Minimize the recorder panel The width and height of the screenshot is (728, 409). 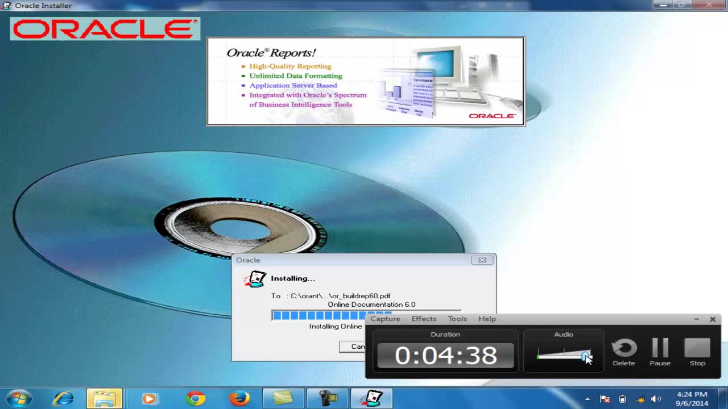click(697, 319)
